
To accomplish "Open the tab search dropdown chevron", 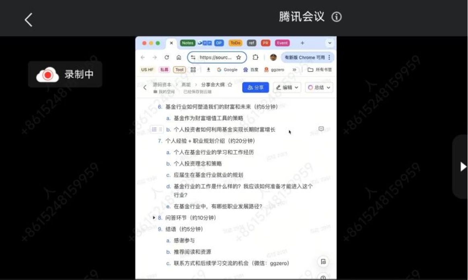I will pos(330,43).
